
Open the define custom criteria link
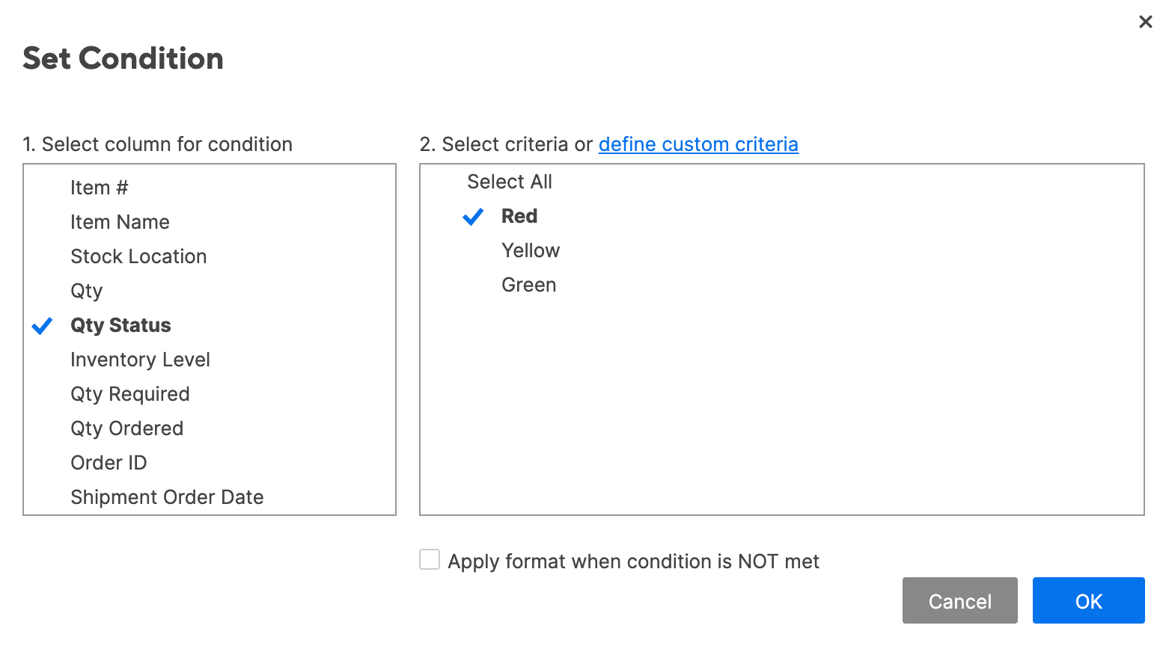point(698,144)
